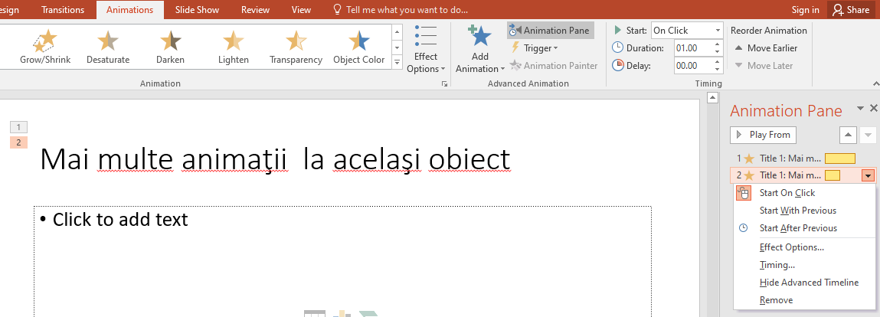Increase the Duration spinner value
This screenshot has width=880, height=317.
[718, 44]
